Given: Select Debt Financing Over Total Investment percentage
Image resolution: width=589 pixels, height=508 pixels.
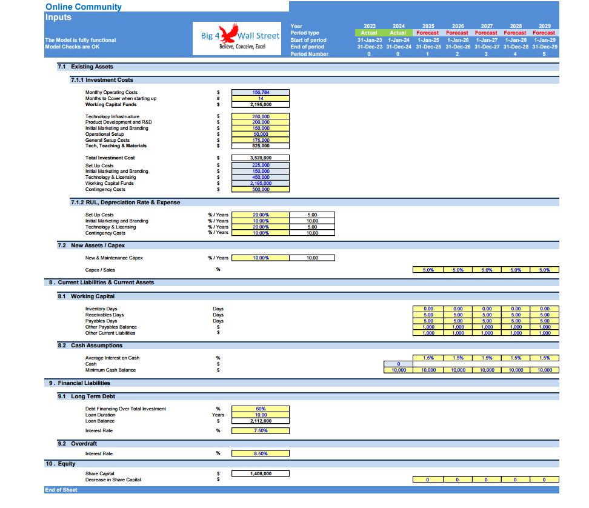Looking at the screenshot, I should [x=261, y=409].
